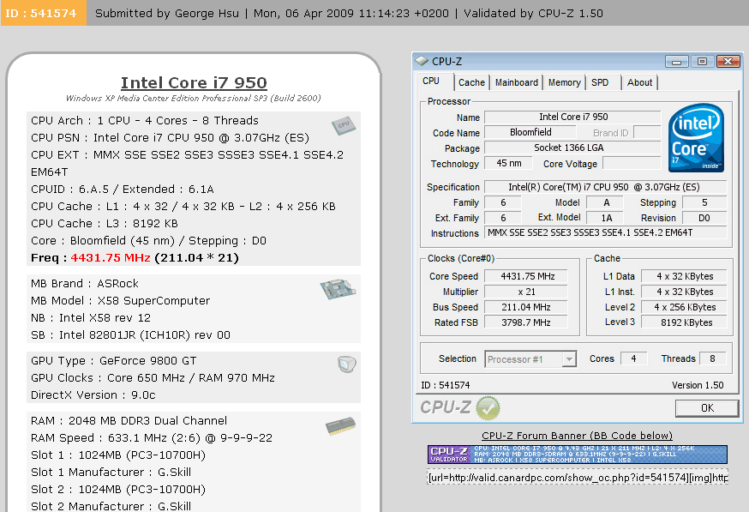Click the Version 1.50 label
Screen dimensions: 749x512
(698, 385)
